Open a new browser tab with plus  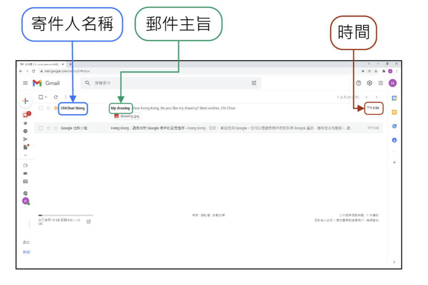pyautogui.click(x=70, y=64)
